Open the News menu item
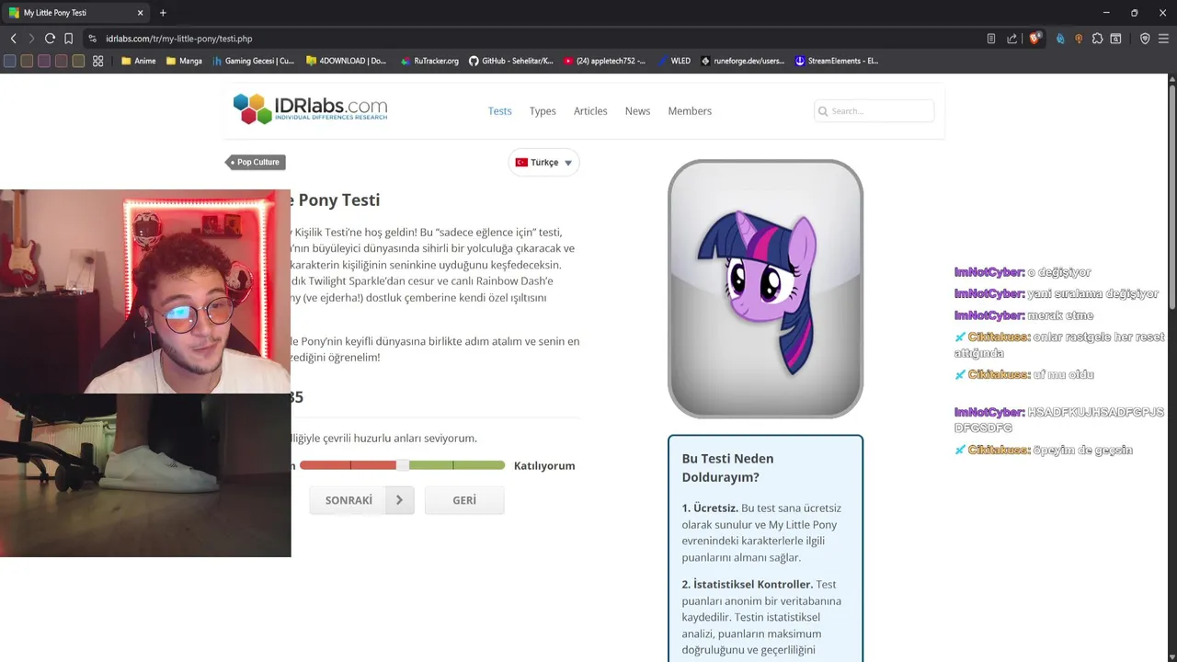The image size is (1177, 662). (x=637, y=111)
